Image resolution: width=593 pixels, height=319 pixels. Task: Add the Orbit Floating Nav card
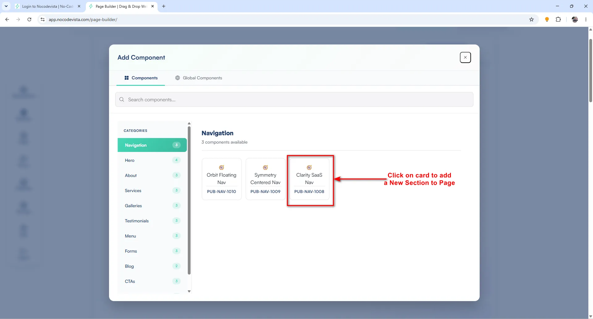(221, 179)
